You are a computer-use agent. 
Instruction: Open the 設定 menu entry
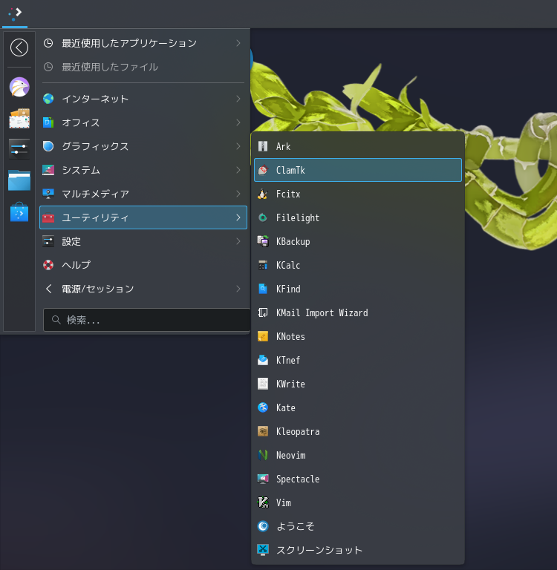143,241
